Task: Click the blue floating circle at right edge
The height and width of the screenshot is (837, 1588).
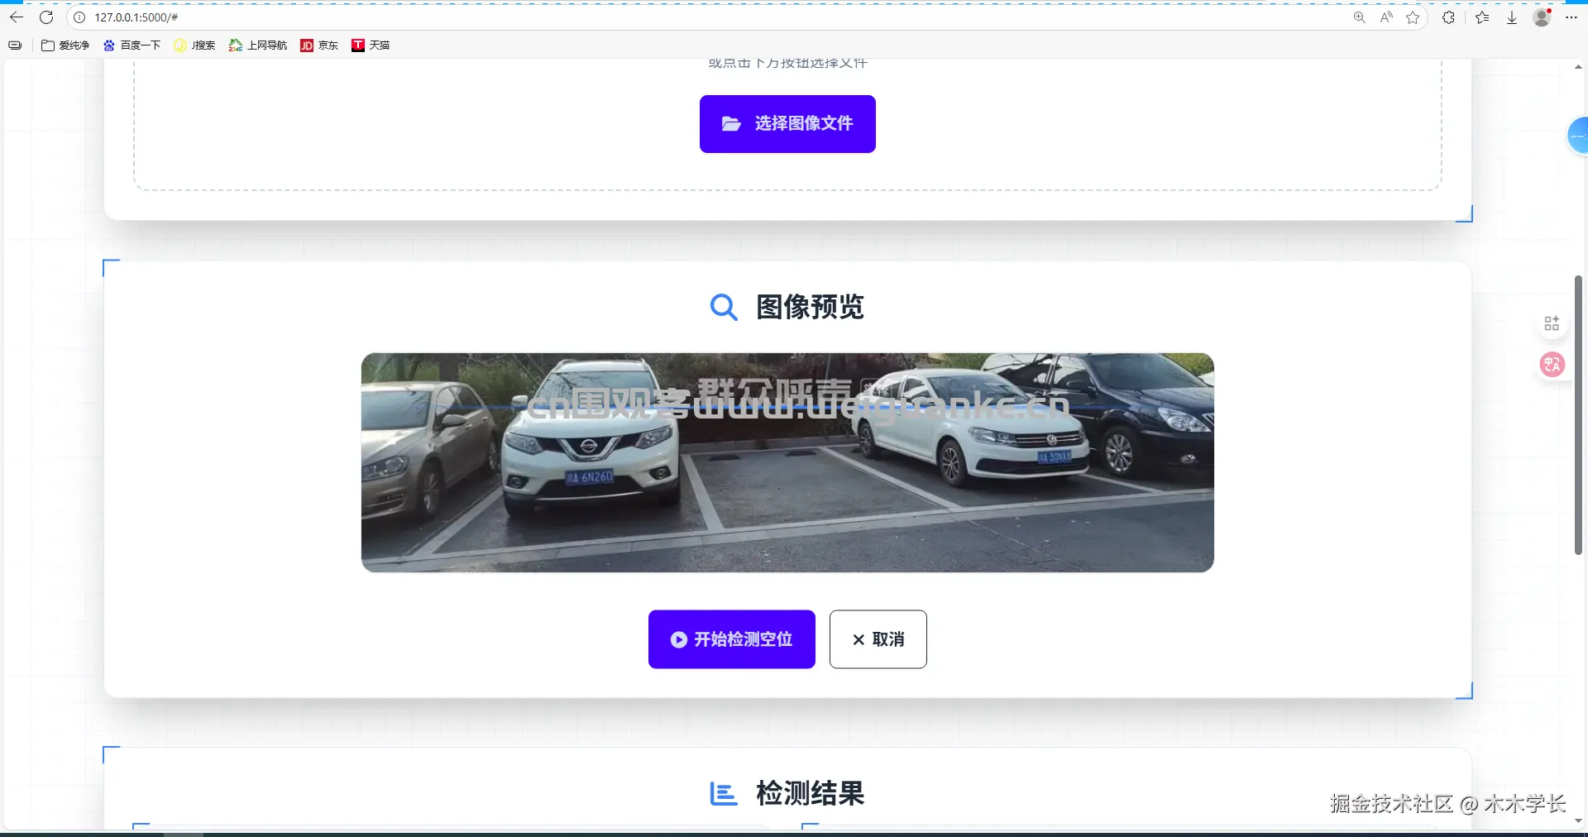Action: [x=1578, y=136]
